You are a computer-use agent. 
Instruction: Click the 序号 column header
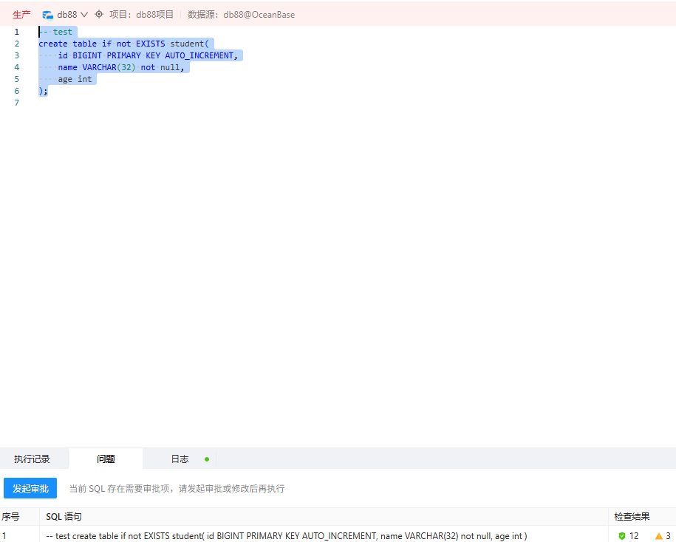click(x=10, y=517)
